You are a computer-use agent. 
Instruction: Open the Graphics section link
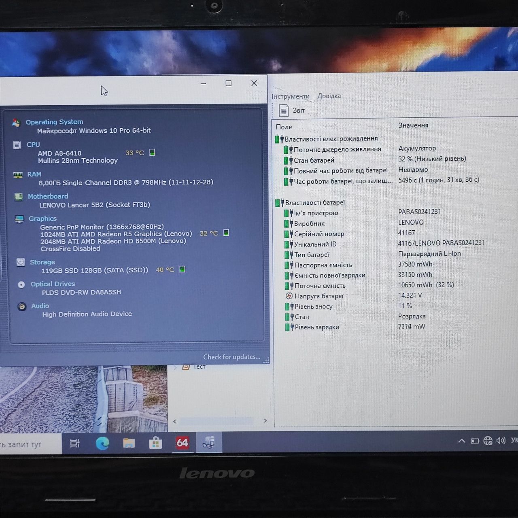pyautogui.click(x=42, y=219)
